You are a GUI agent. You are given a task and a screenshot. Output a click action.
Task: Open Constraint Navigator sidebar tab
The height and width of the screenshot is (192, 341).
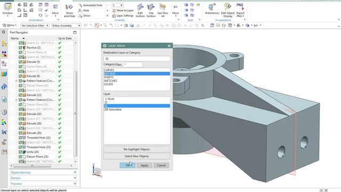tap(4, 54)
